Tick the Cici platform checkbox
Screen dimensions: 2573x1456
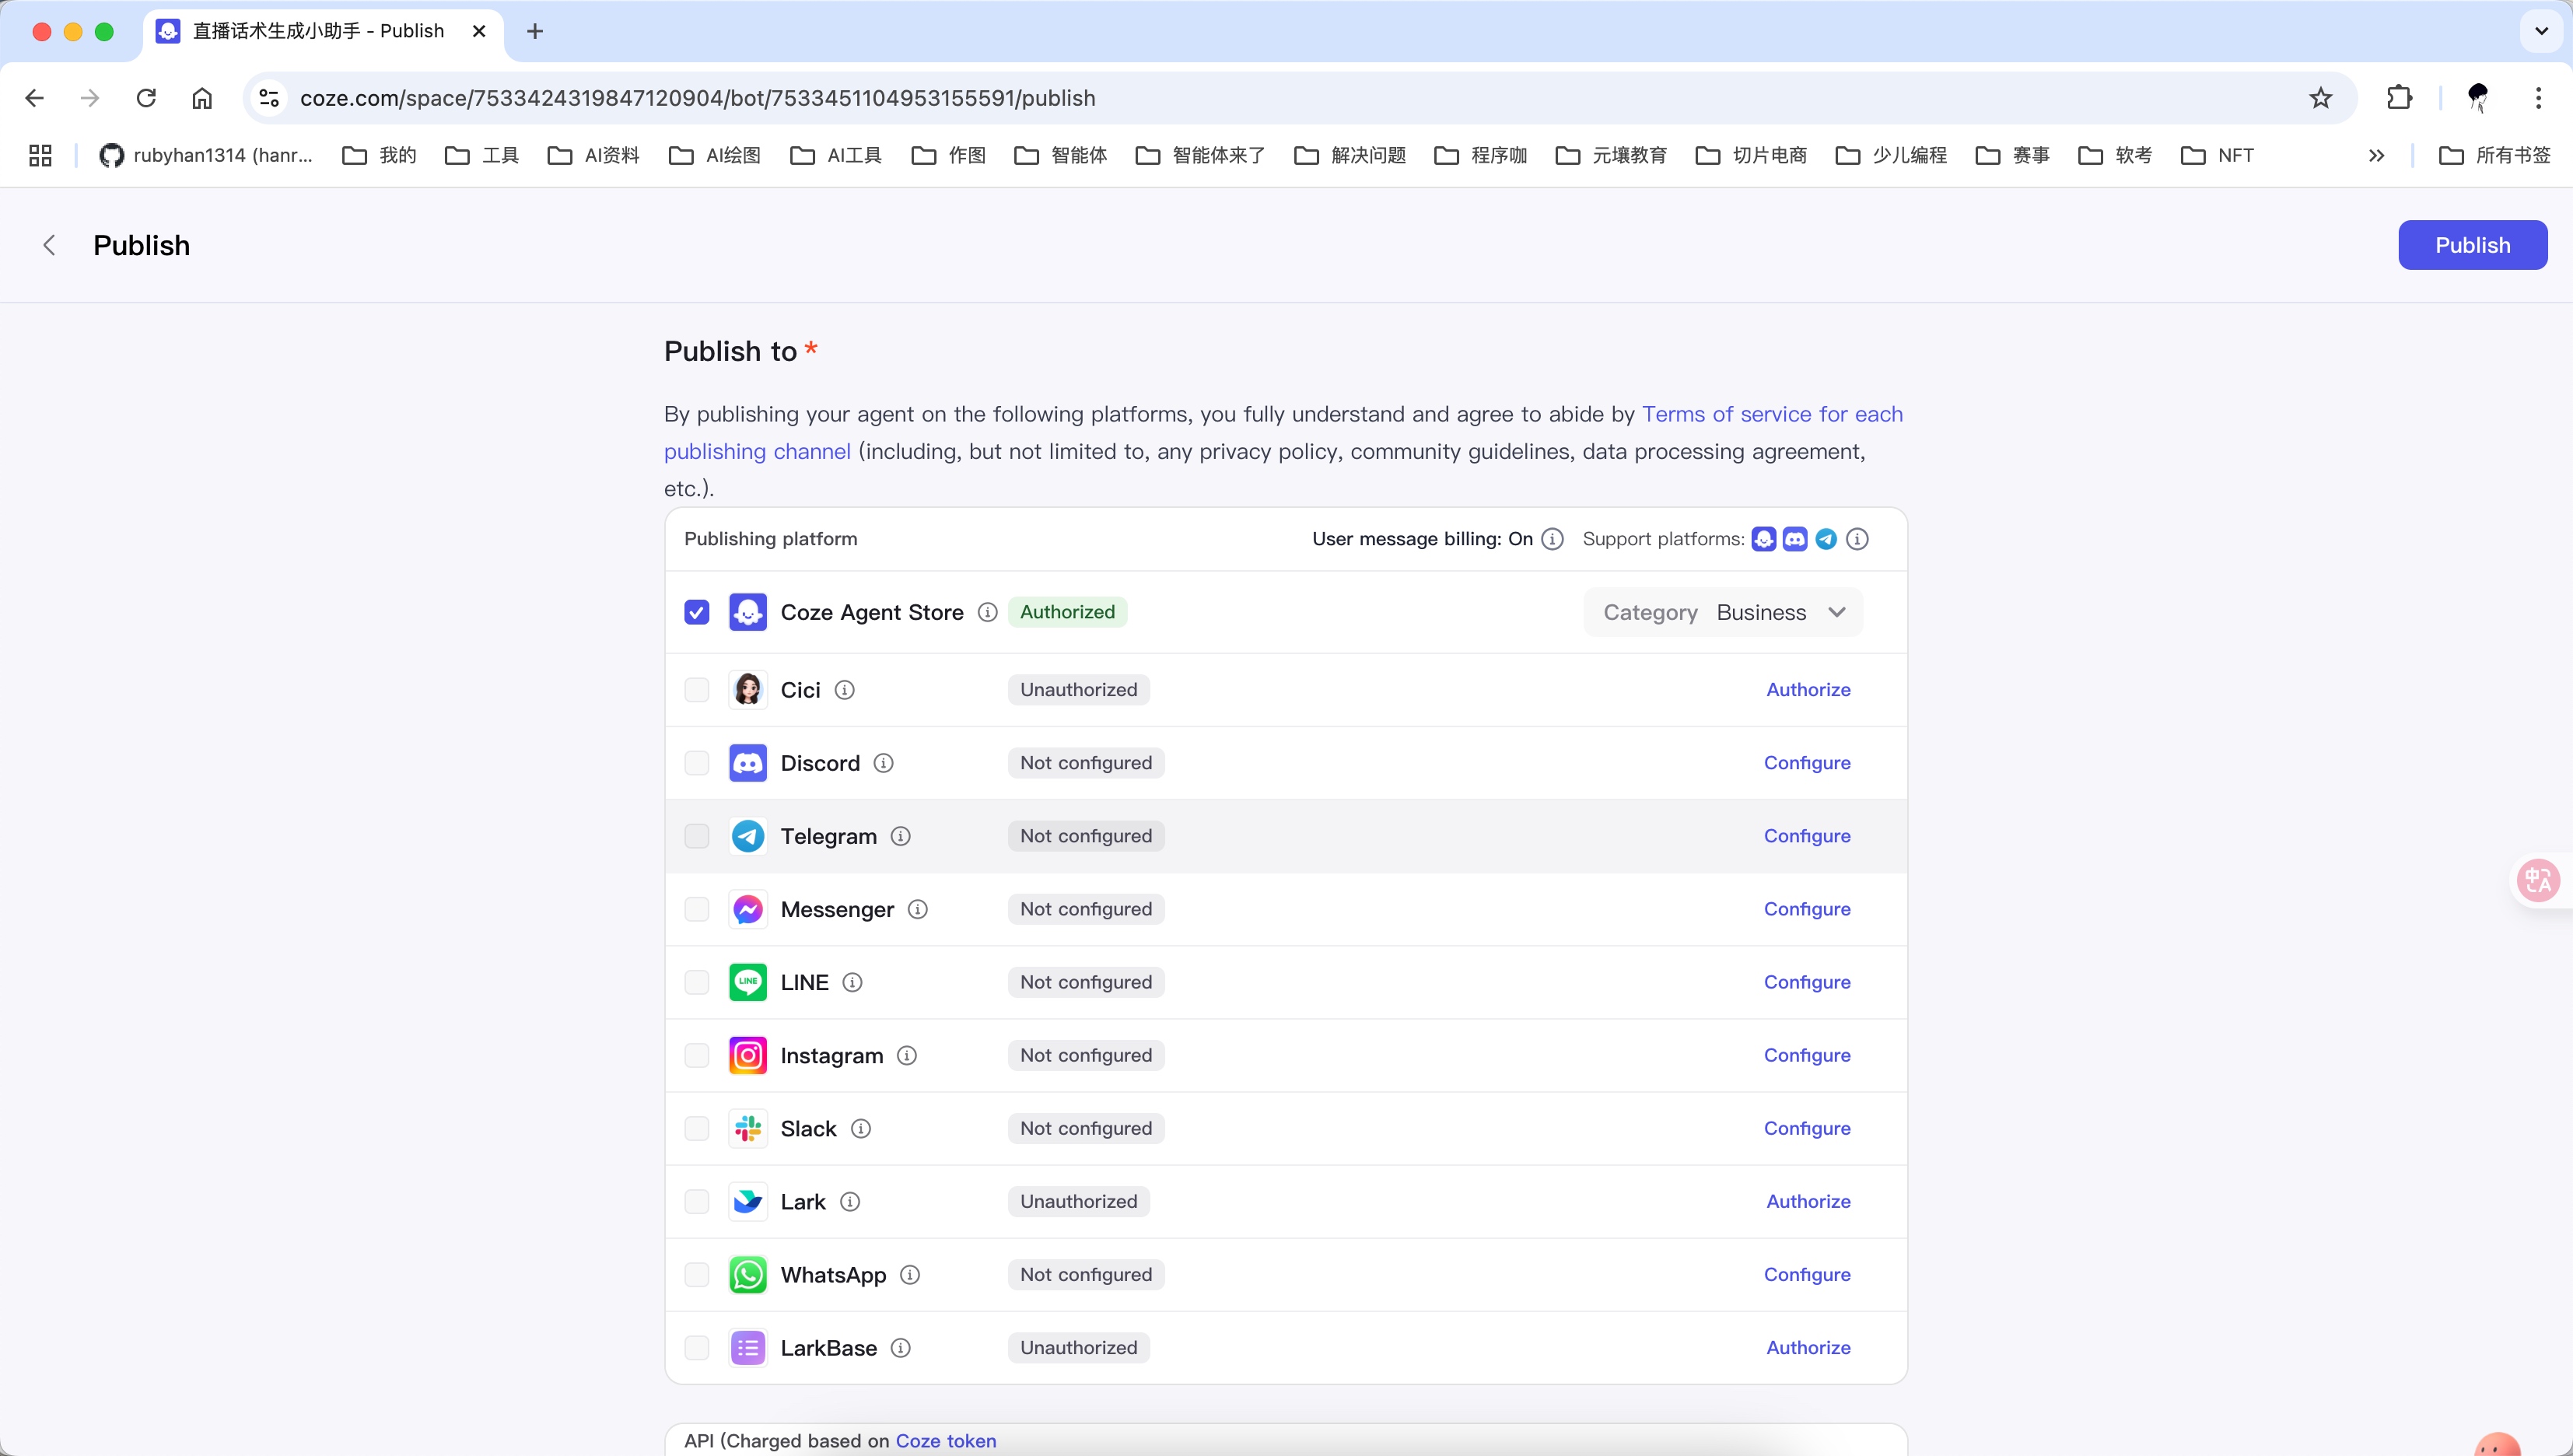coord(697,690)
